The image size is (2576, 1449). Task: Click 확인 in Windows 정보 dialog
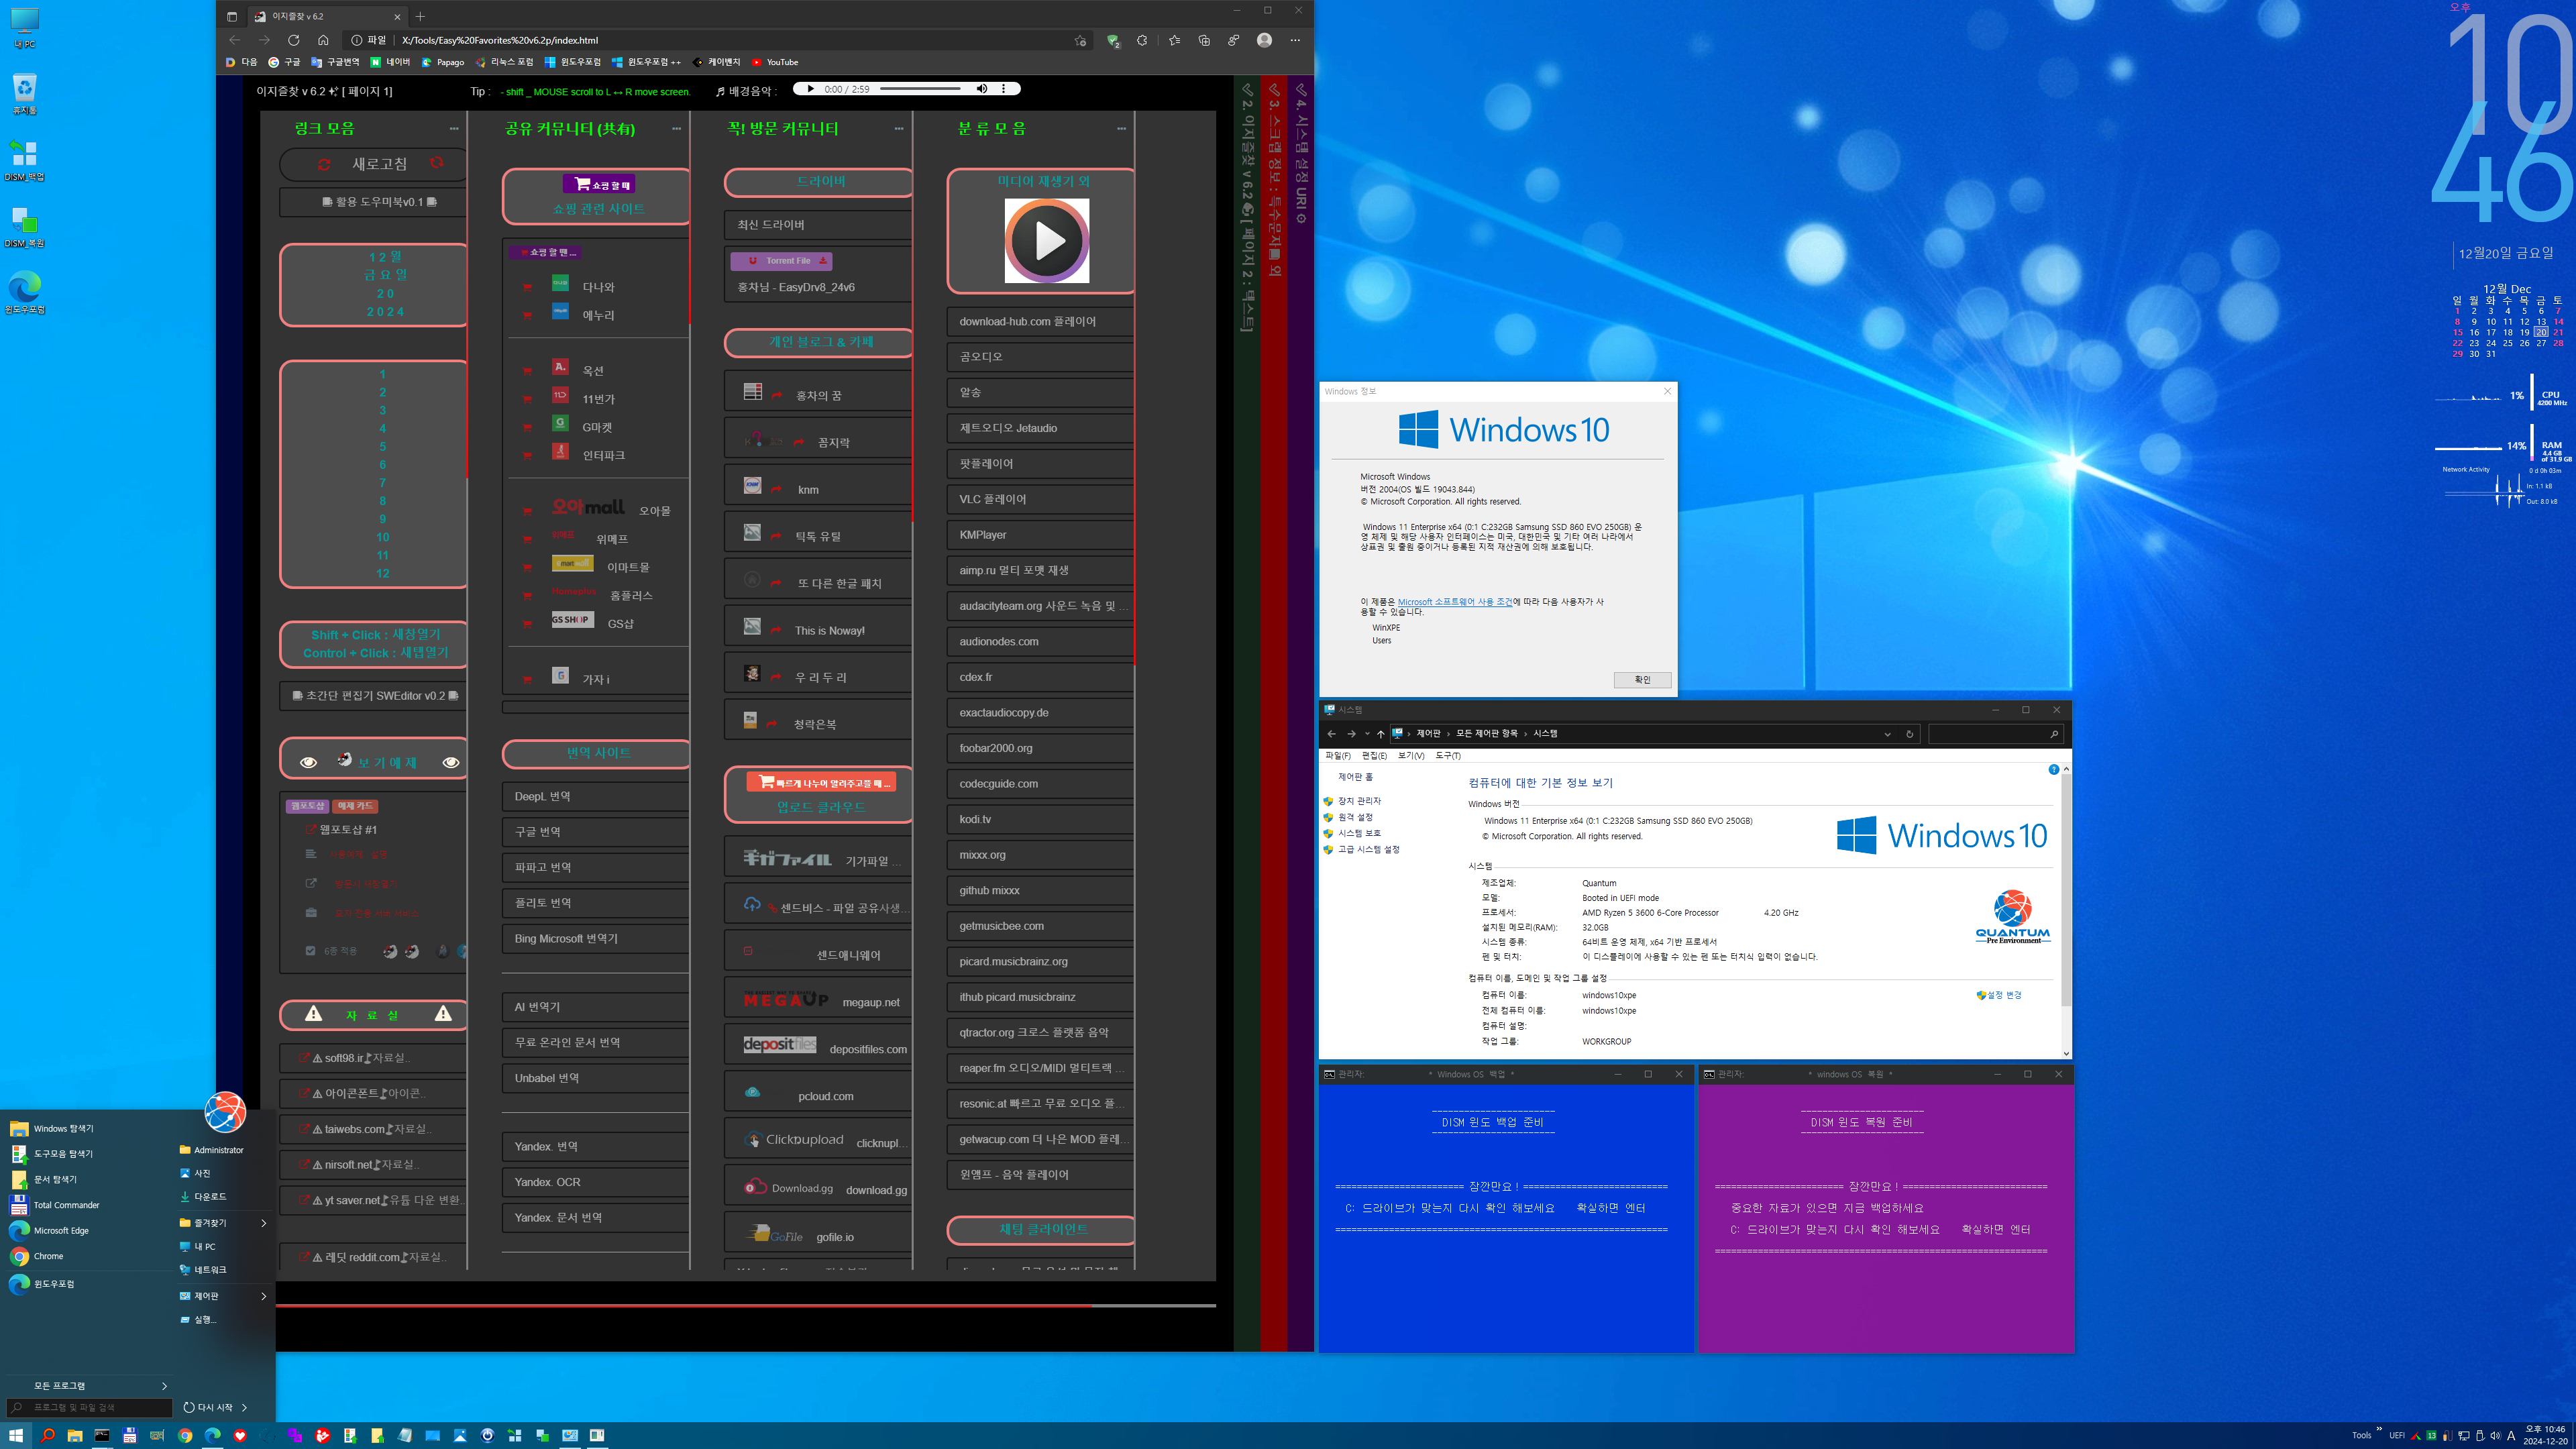[1642, 680]
